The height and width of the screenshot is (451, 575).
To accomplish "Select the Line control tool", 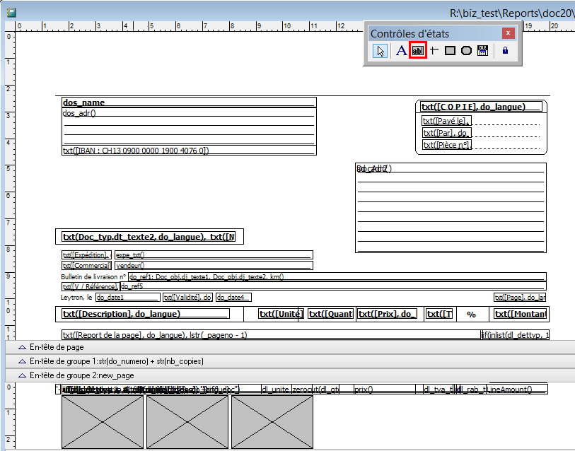I will tap(434, 51).
